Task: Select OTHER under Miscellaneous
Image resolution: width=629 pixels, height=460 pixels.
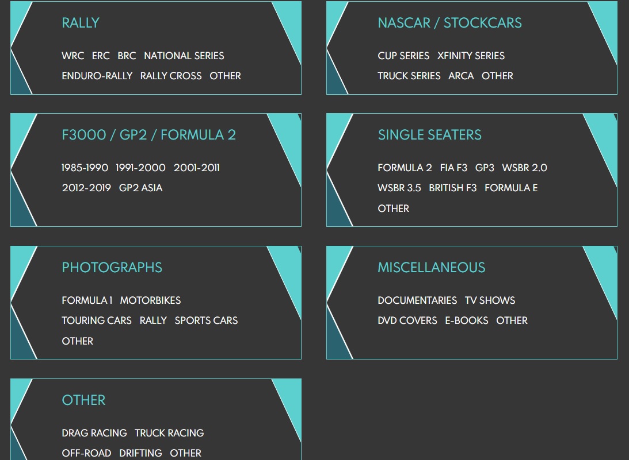Action: tap(512, 320)
